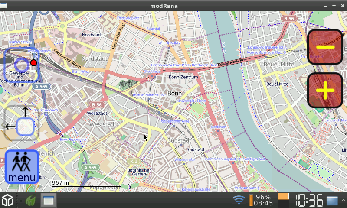This screenshot has height=208, width=347.
Task: Click the green leaf taskbar icon
Action: click(x=30, y=200)
